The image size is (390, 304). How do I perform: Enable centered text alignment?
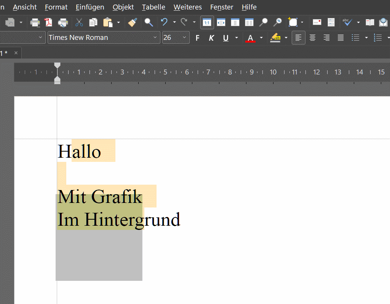(x=312, y=38)
